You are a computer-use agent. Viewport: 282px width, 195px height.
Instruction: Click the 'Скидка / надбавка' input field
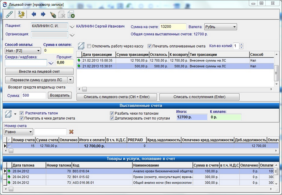coord(26,63)
